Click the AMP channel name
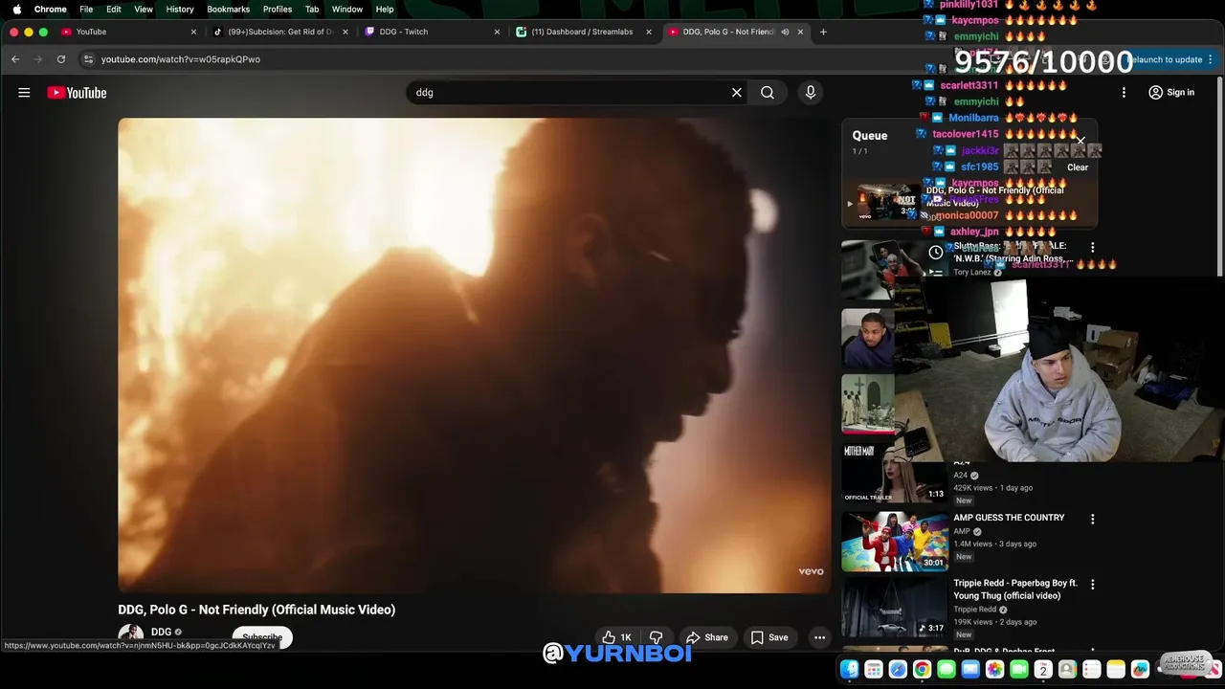 pyautogui.click(x=962, y=531)
